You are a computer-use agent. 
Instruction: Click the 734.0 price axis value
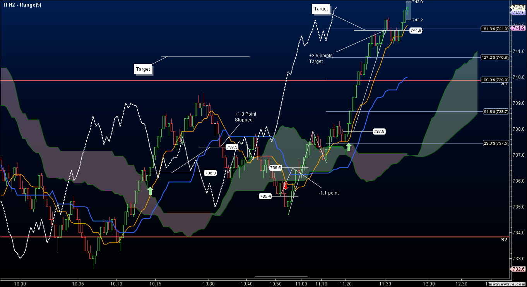(518, 233)
